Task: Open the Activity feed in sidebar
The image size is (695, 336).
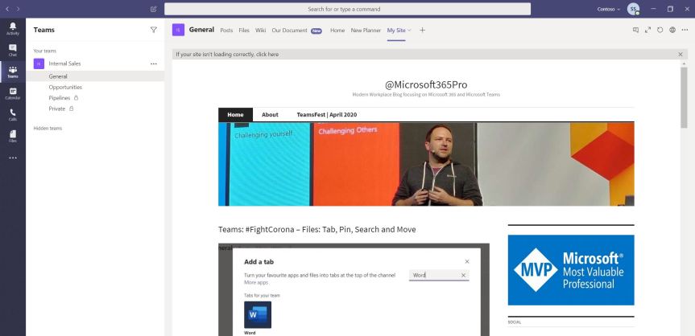Action: coord(12,28)
